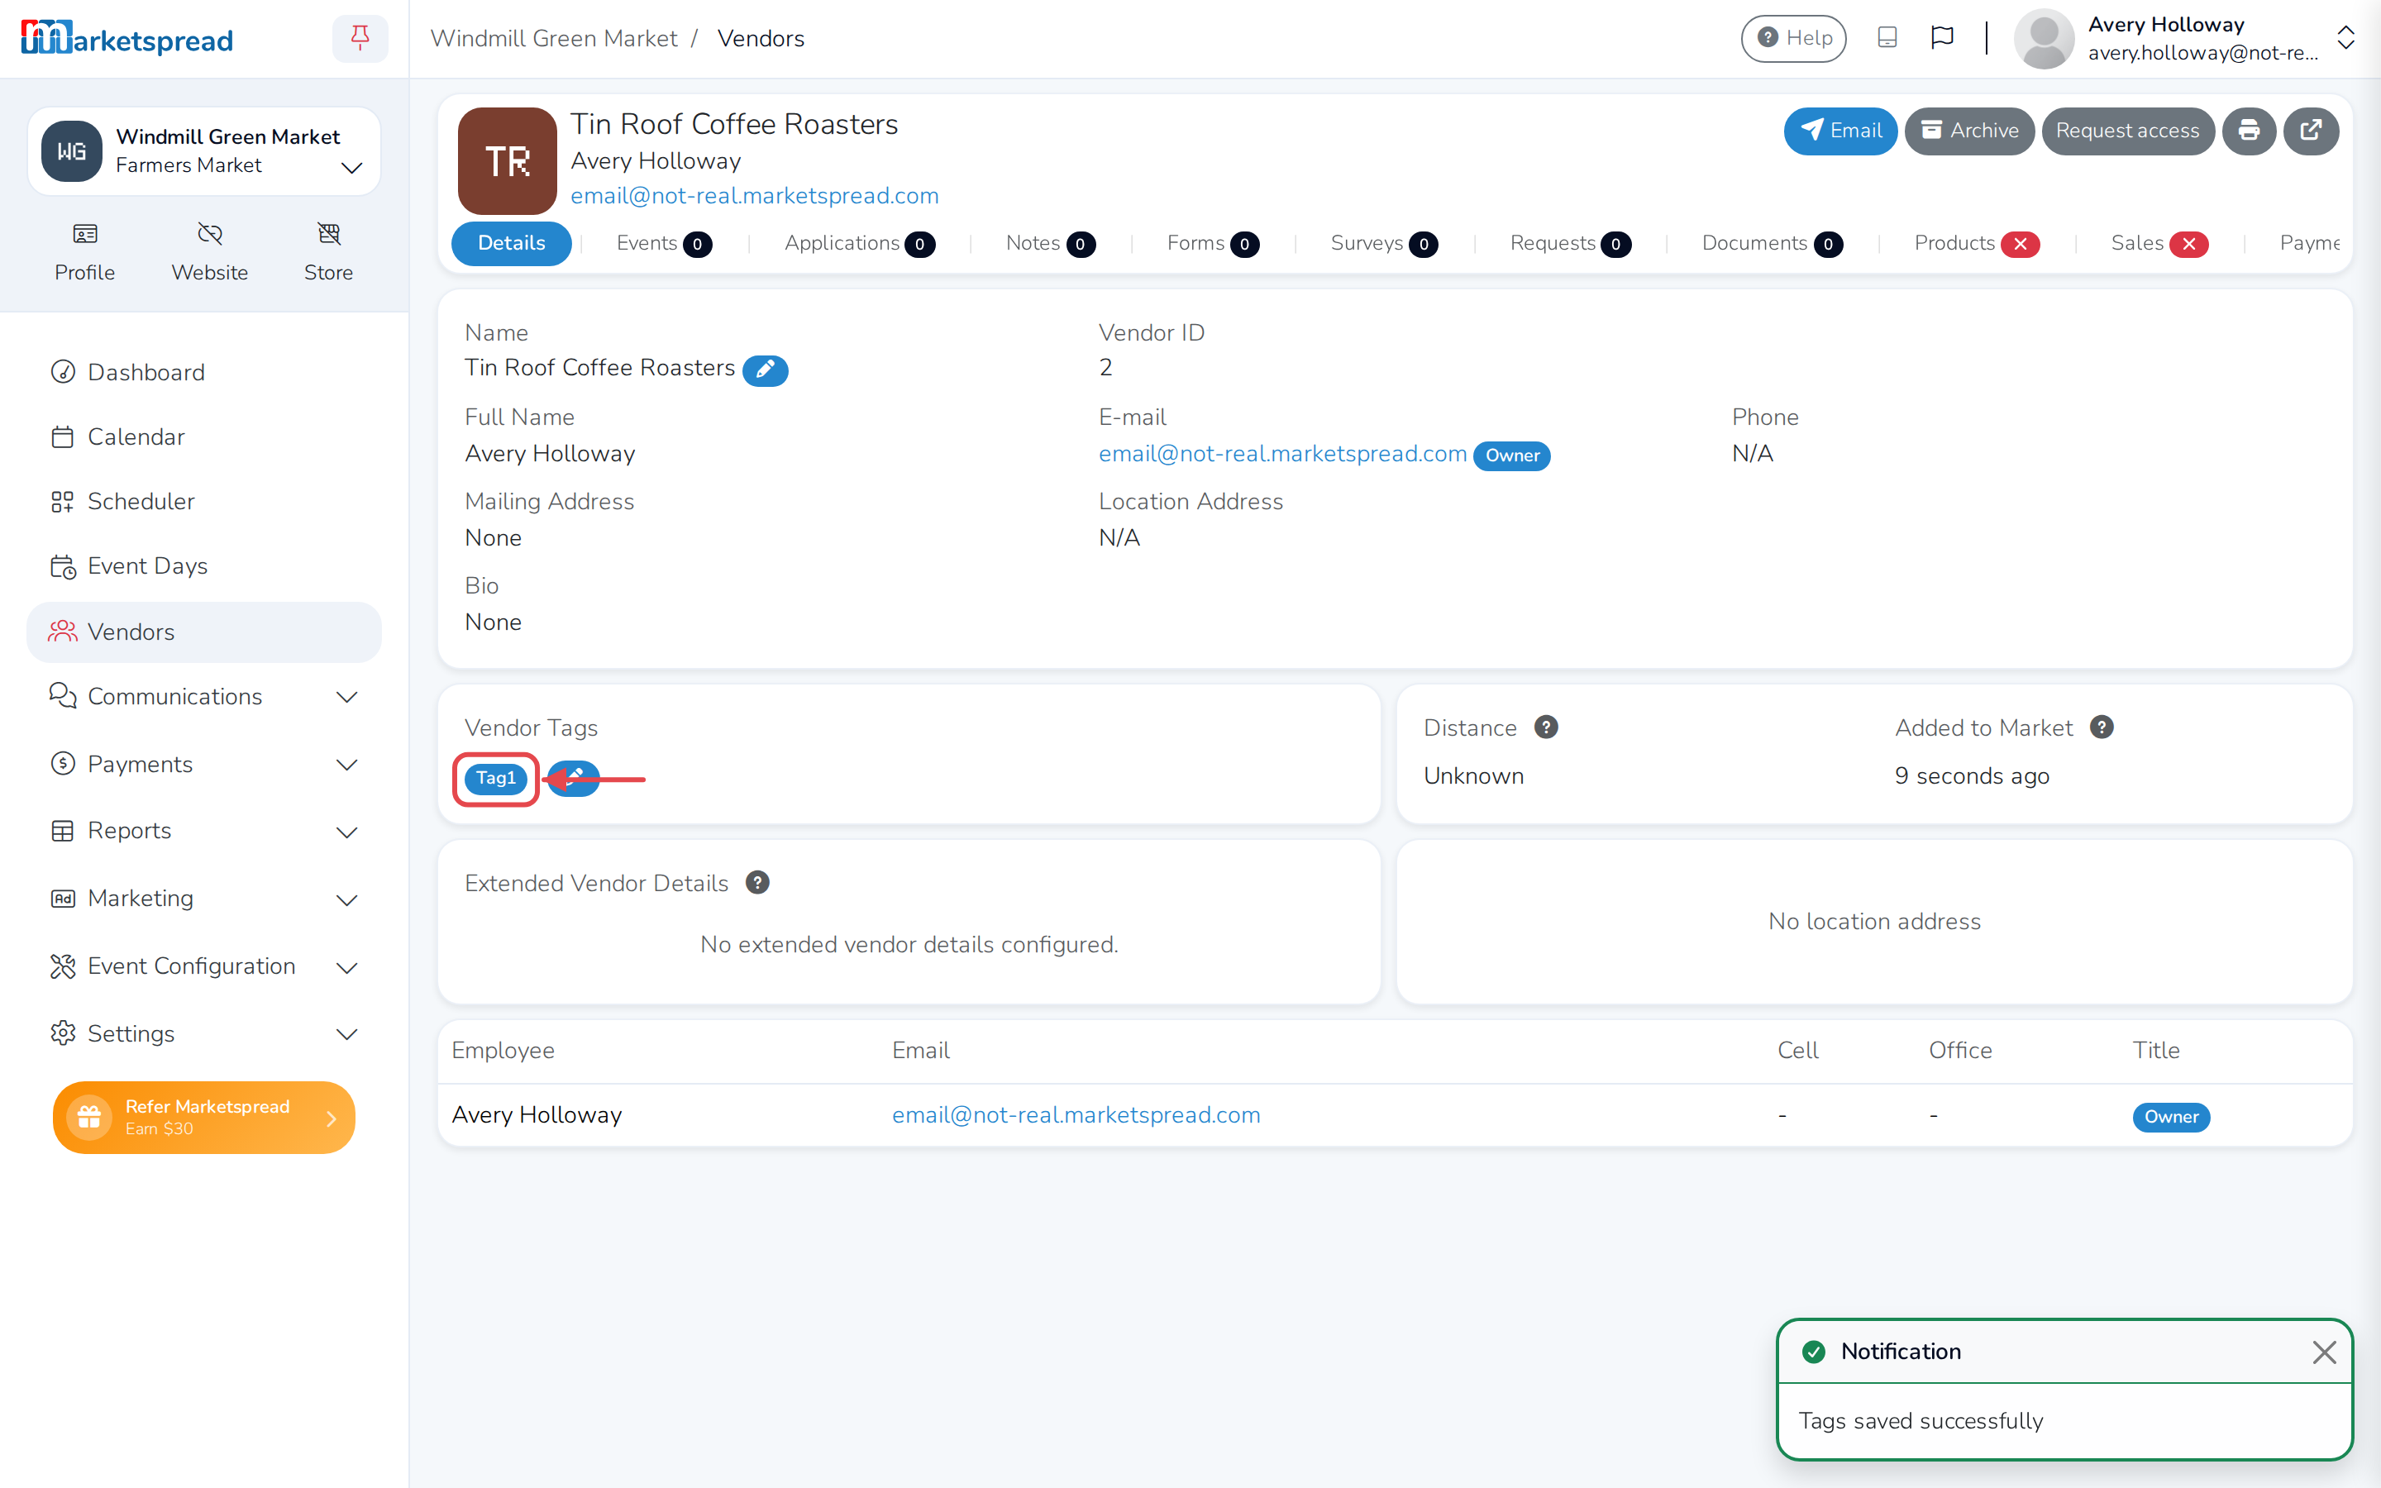This screenshot has height=1488, width=2381.
Task: Click the open-in-new-window icon button
Action: click(2312, 131)
